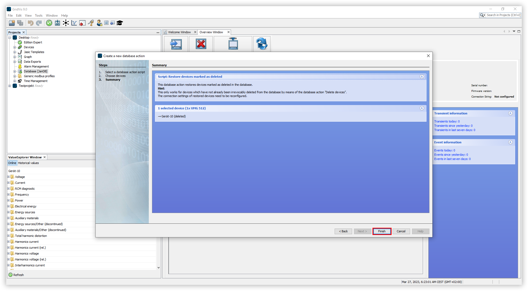Image resolution: width=528 pixels, height=291 pixels.
Task: Collapse the selected device section
Action: [x=422, y=108]
